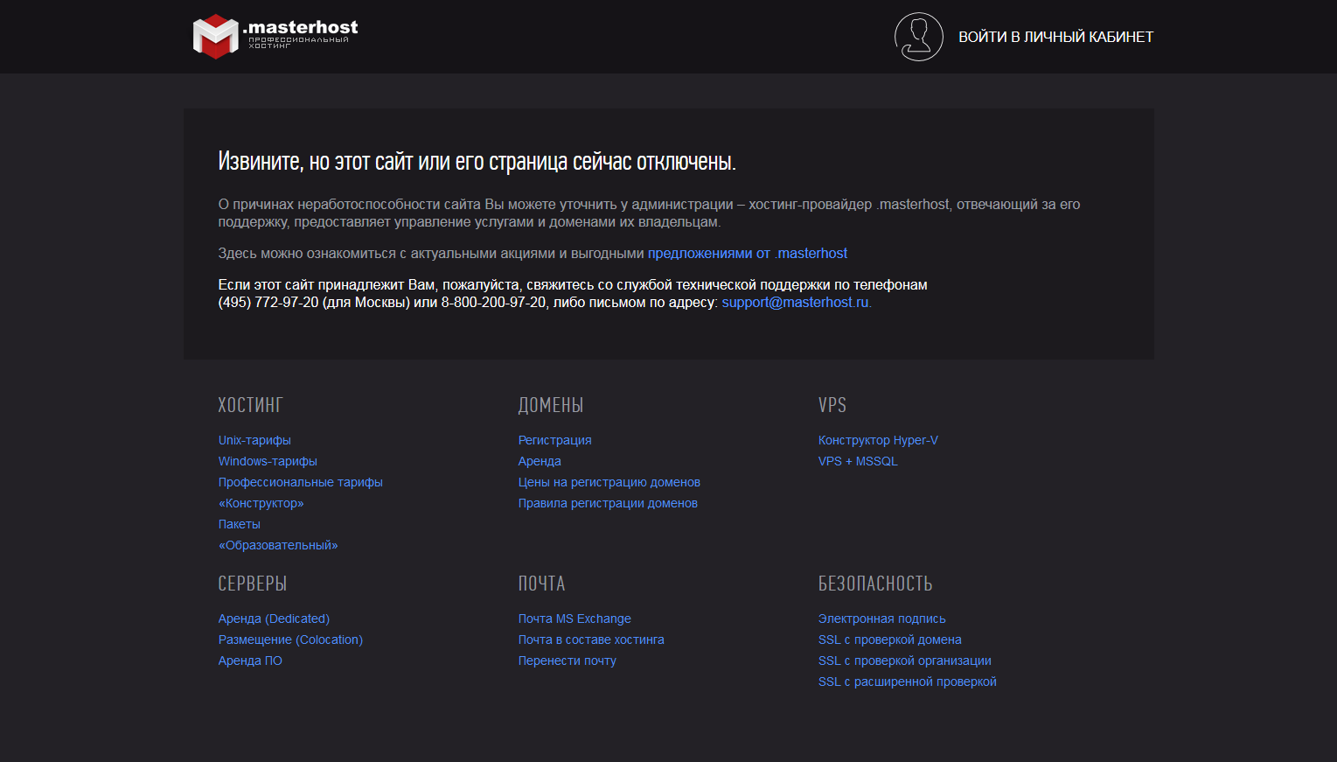1337x762 pixels.
Task: Open SSL с проверкой организации
Action: pos(905,661)
